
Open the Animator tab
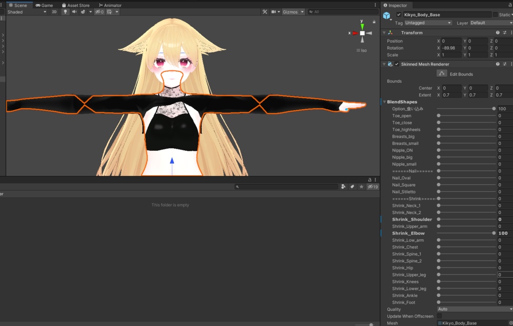(x=110, y=5)
